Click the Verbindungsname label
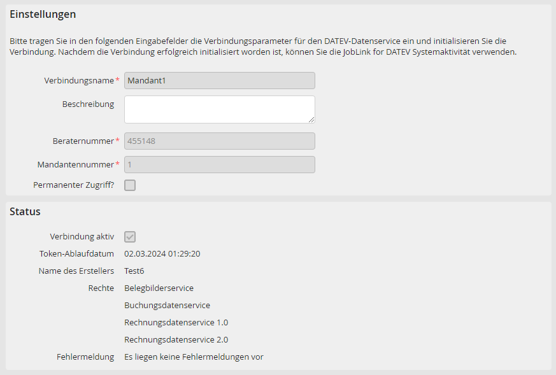This screenshot has width=556, height=375. pos(80,80)
